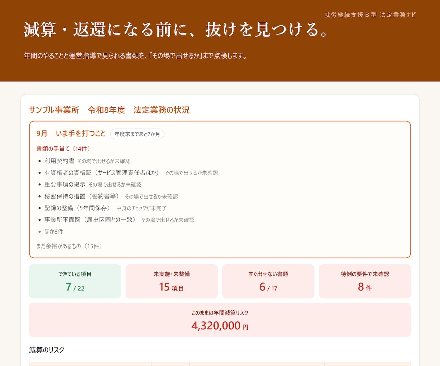Expand まだ余裕があるもの（15件）
Image resolution: width=440 pixels, height=366 pixels.
pyautogui.click(x=71, y=246)
